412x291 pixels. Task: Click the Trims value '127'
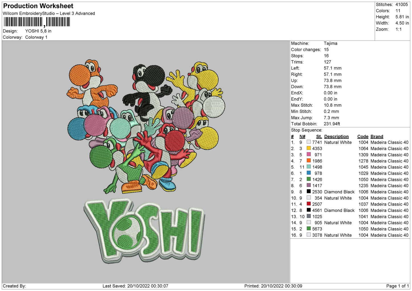click(x=328, y=62)
